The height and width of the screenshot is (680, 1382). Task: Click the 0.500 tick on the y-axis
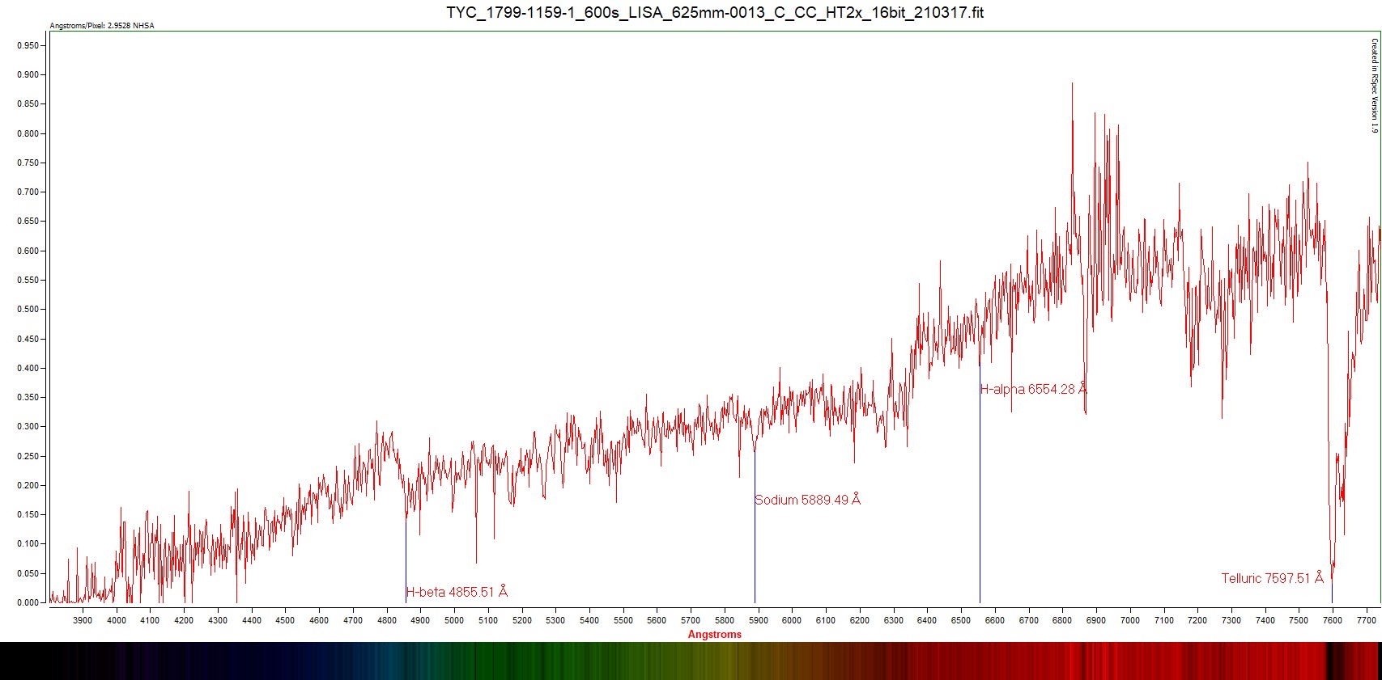[x=28, y=310]
